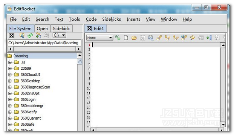Click the greyed next bookmark arrow icon
The width and height of the screenshot is (234, 135).
point(217,38)
